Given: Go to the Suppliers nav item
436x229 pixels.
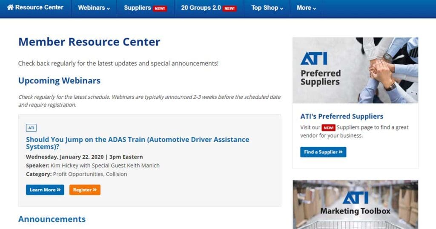Looking at the screenshot, I should (x=138, y=8).
